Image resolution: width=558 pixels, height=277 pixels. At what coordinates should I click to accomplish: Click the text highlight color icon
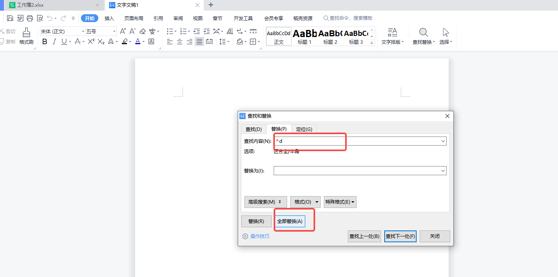(x=124, y=41)
